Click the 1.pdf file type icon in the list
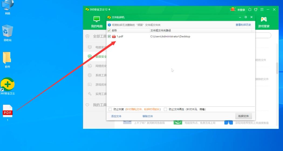The width and height of the screenshot is (283, 151). (x=114, y=36)
